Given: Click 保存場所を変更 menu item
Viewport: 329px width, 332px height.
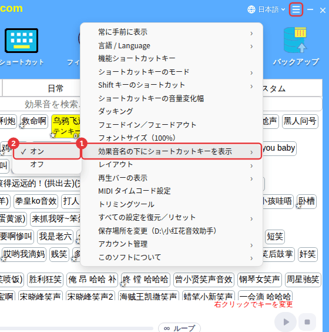Looking at the screenshot, I should click(172, 231).
